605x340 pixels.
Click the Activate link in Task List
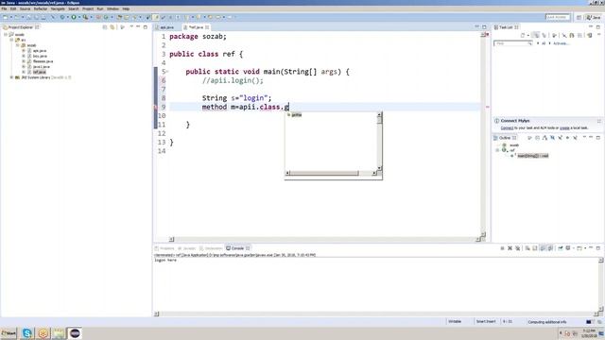pos(561,43)
